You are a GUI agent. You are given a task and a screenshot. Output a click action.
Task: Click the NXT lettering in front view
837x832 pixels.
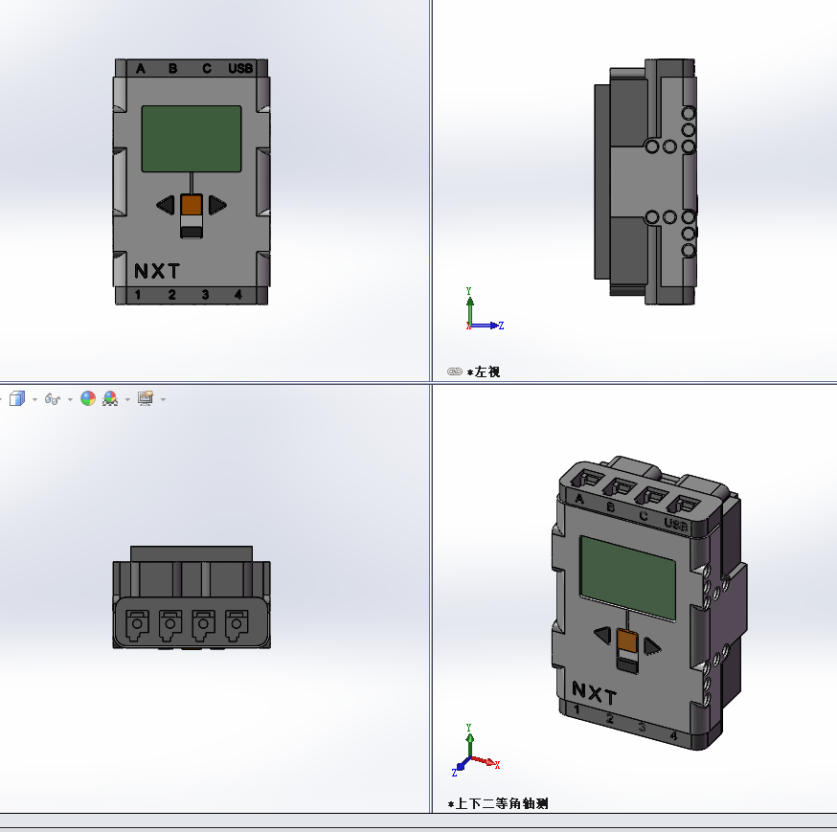tap(157, 271)
